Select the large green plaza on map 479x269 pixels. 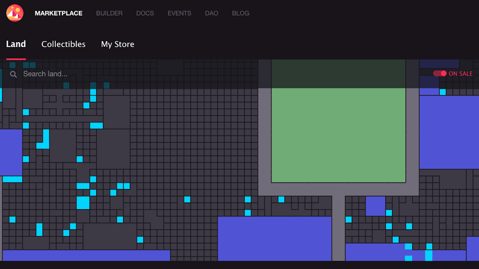pos(338,134)
